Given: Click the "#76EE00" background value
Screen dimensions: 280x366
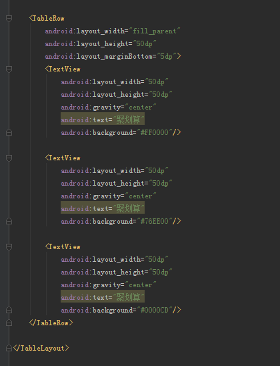Looking at the screenshot, I should (155, 221).
